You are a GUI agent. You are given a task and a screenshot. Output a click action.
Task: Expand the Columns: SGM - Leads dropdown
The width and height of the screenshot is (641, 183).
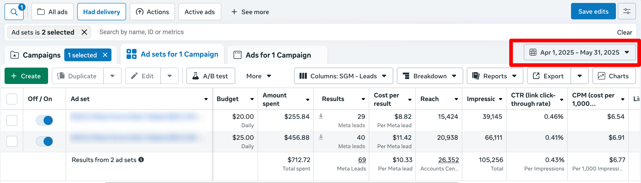pyautogui.click(x=343, y=76)
